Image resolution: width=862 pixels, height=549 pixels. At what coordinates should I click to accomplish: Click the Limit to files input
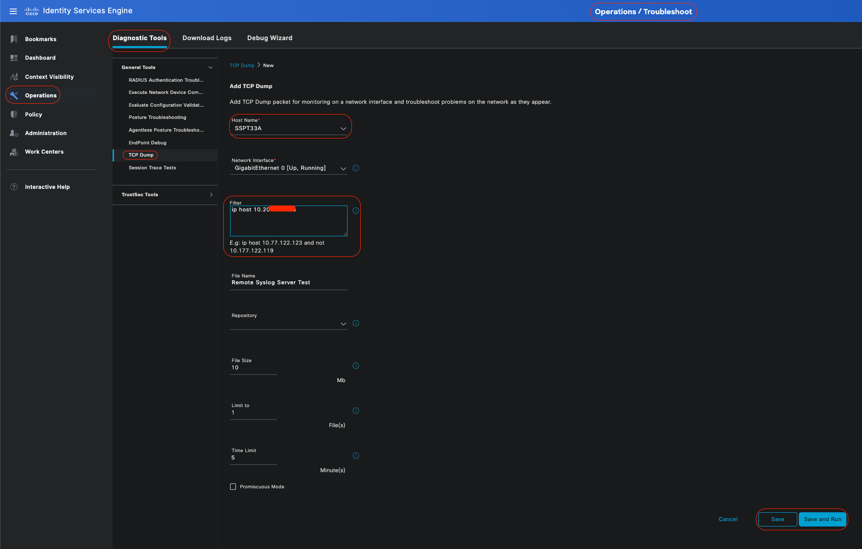click(253, 413)
